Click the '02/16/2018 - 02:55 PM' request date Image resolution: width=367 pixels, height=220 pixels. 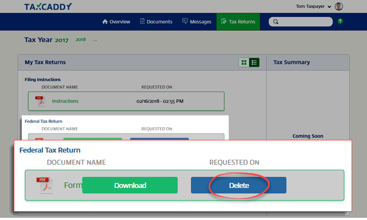(160, 101)
